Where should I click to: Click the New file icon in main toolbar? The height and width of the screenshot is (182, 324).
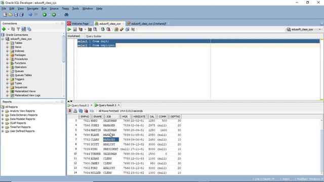(x=5, y=15)
